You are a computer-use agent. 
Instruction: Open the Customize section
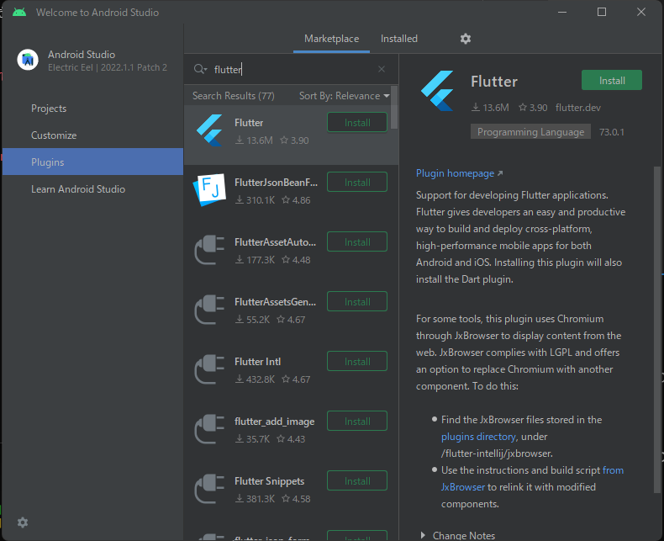click(x=54, y=135)
